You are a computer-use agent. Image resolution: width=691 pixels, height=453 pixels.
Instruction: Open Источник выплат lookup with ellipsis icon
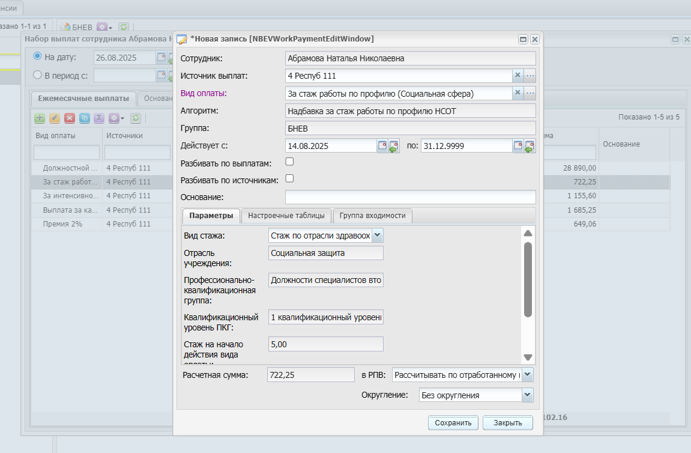530,76
